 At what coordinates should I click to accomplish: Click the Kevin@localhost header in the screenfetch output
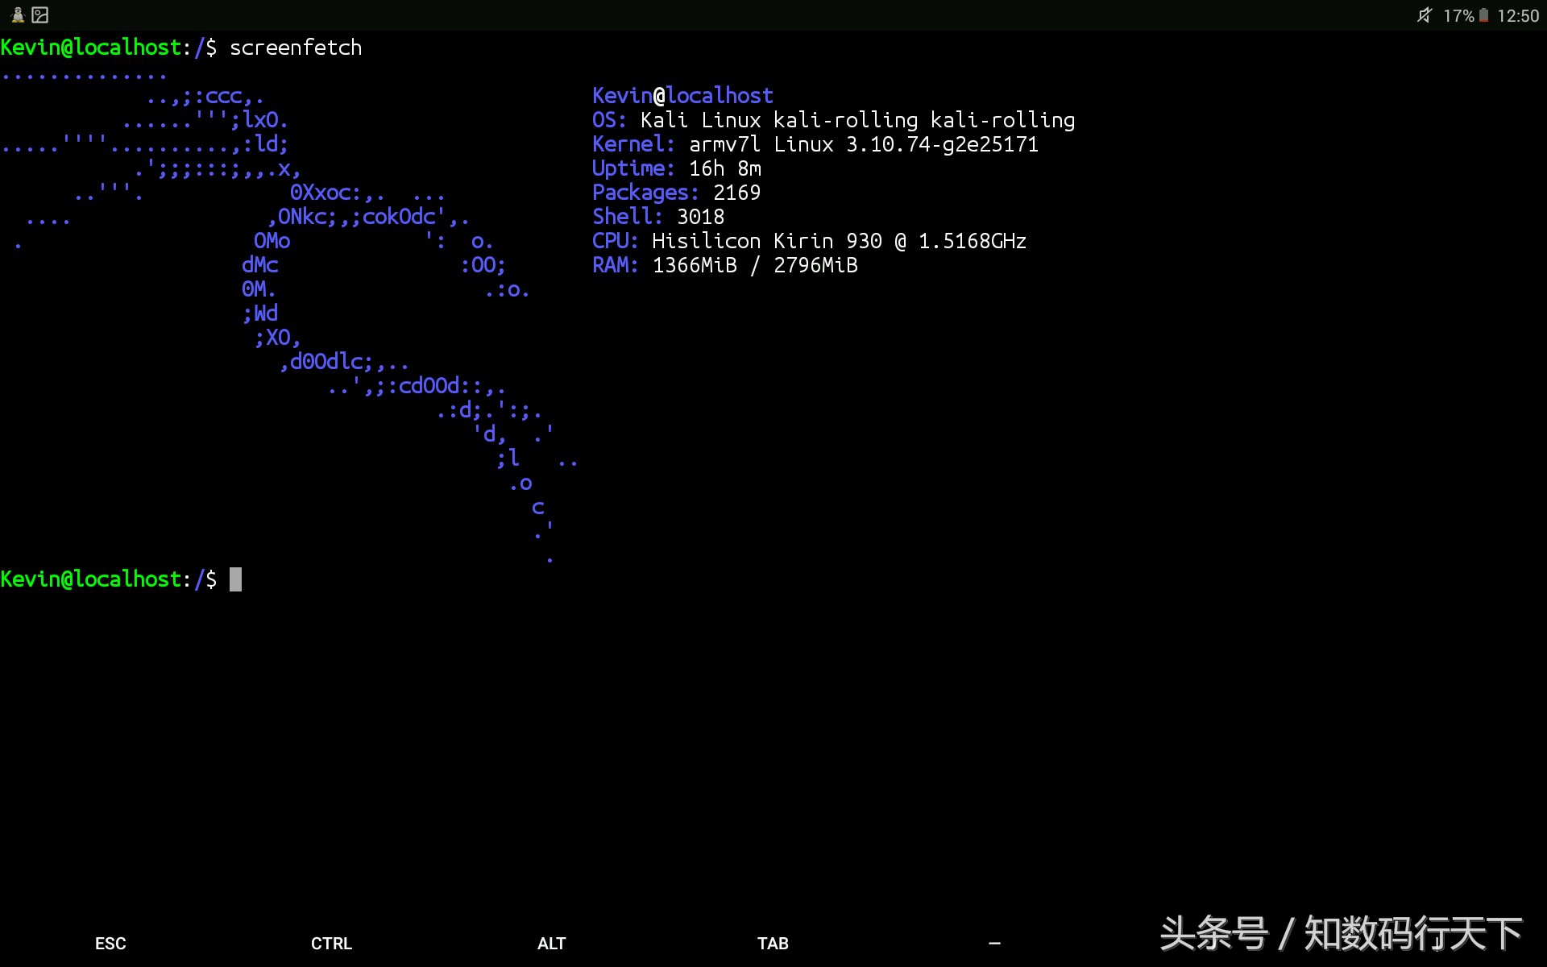[x=682, y=96]
